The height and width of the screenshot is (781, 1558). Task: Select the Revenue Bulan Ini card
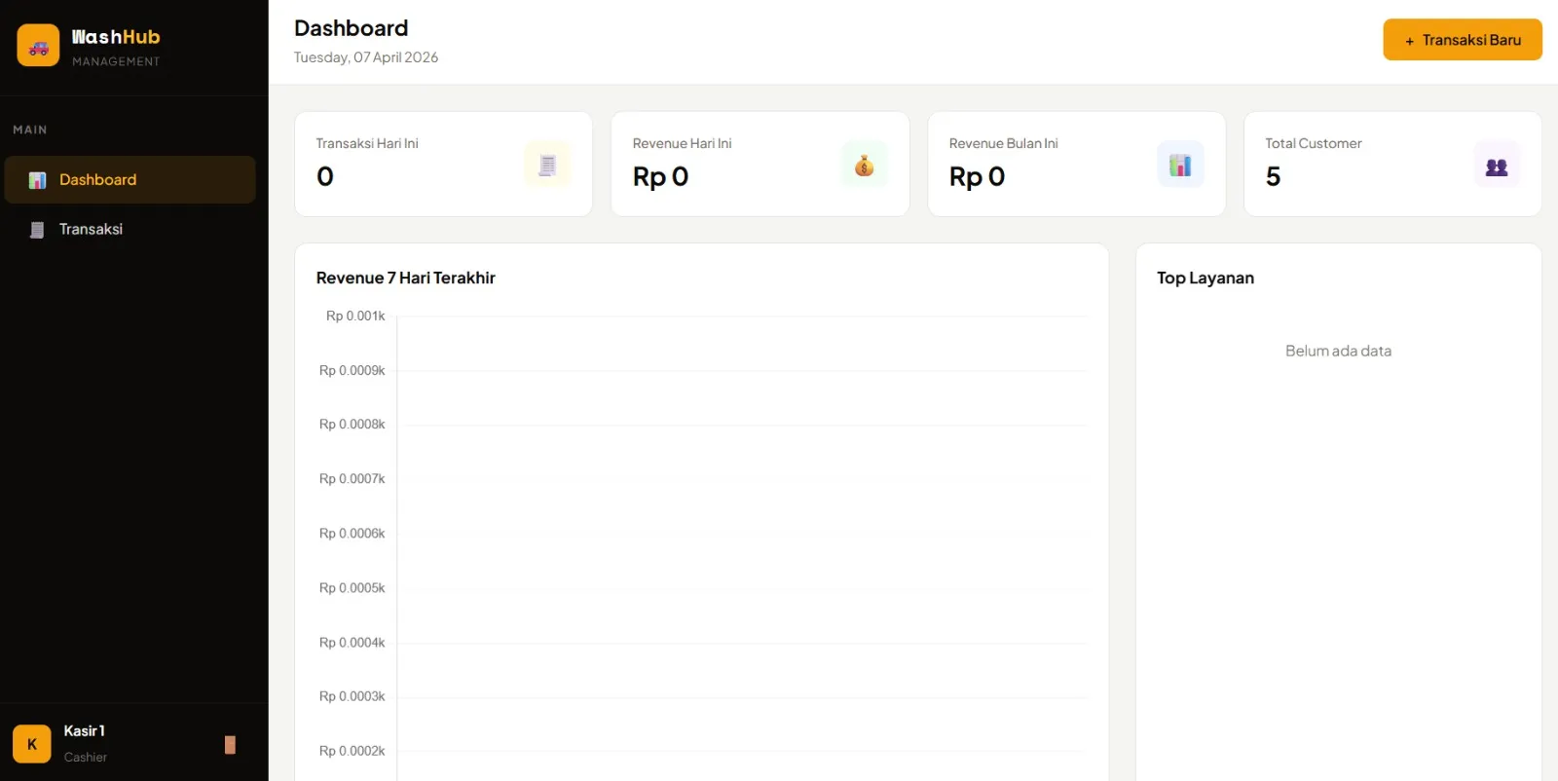coord(1077,164)
